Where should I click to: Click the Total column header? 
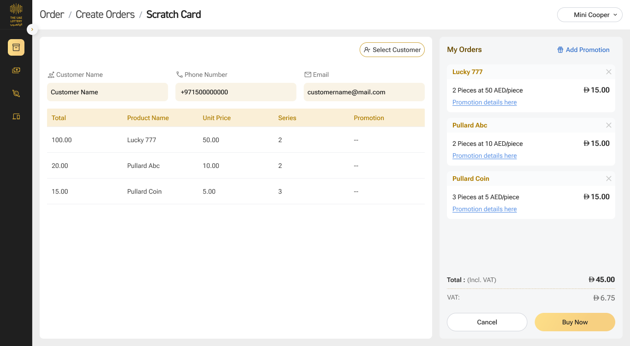point(59,118)
